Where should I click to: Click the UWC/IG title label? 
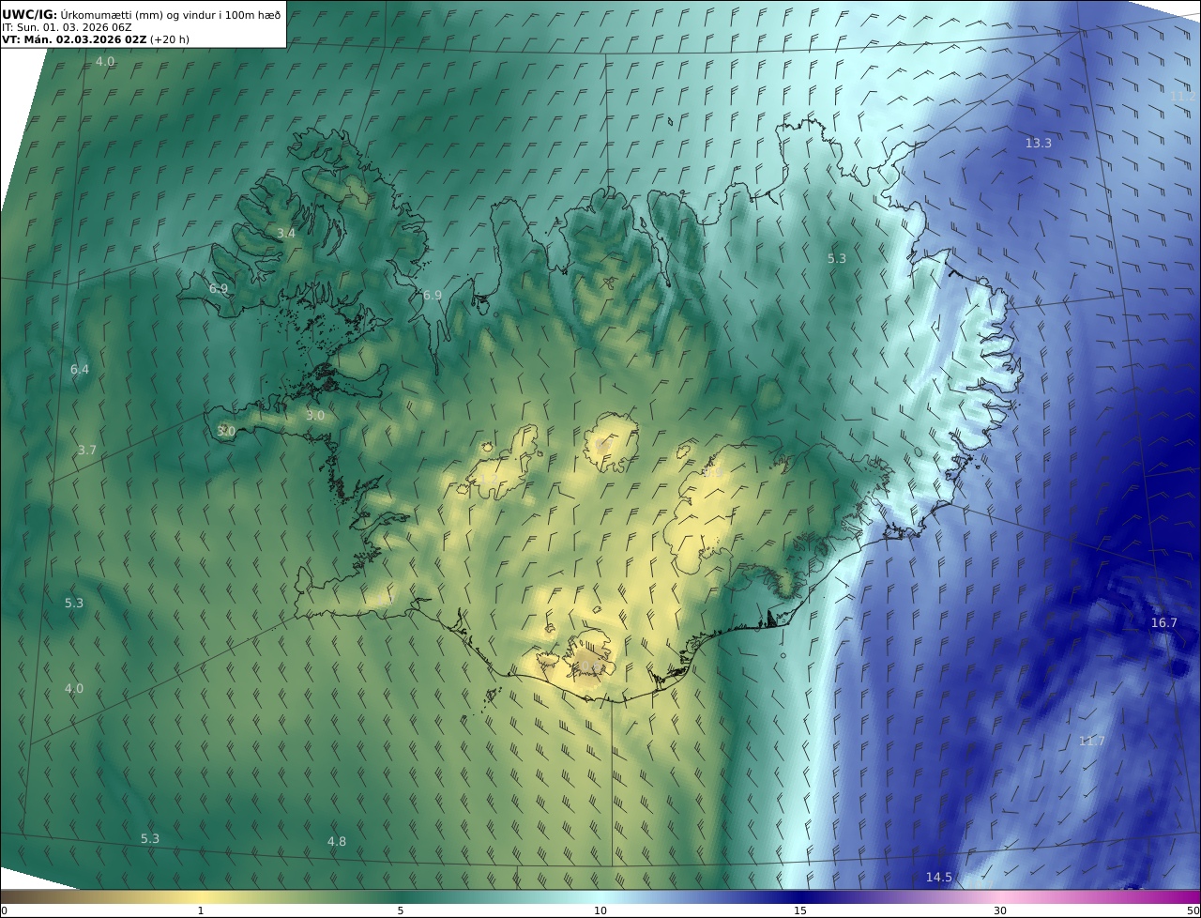[29, 14]
